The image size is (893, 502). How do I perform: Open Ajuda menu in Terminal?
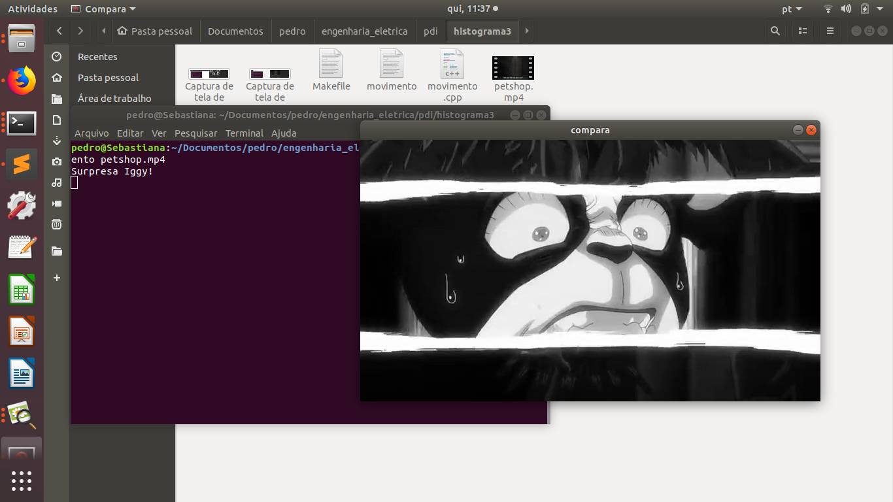(x=284, y=133)
